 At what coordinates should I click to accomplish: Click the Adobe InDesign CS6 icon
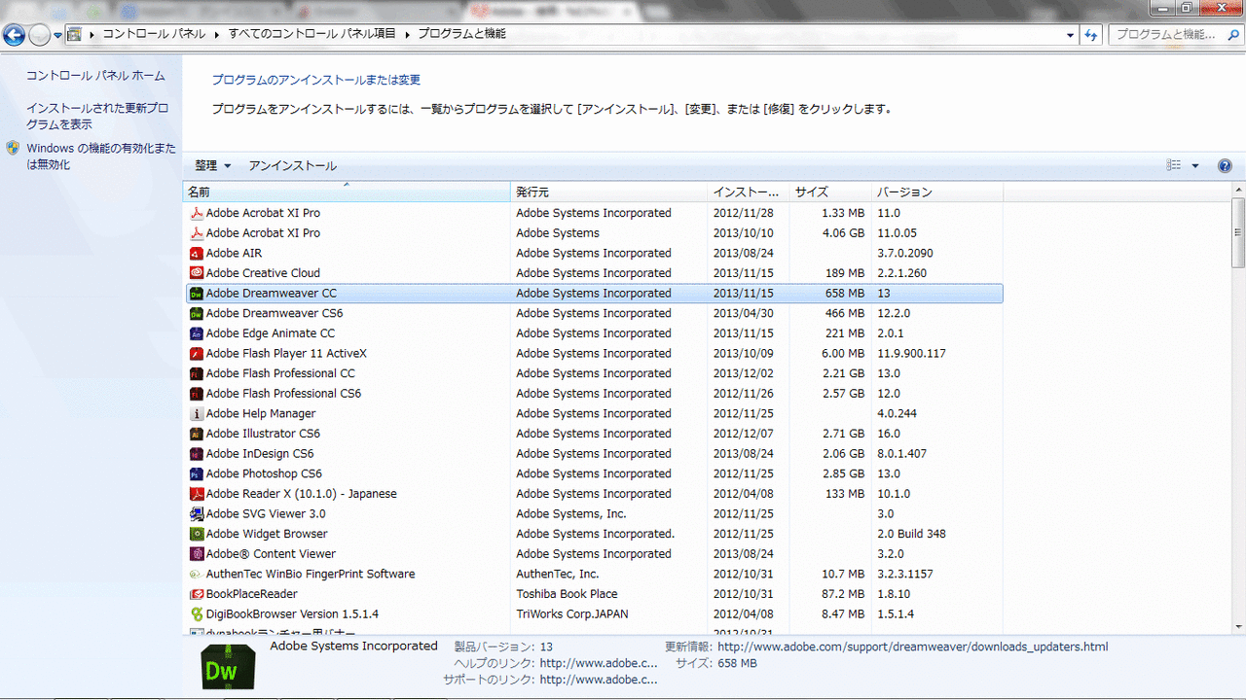tap(197, 454)
